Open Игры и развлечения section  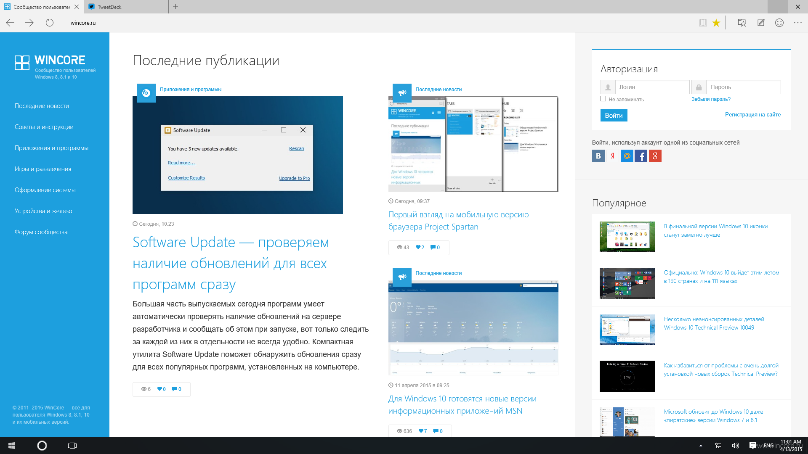click(43, 169)
